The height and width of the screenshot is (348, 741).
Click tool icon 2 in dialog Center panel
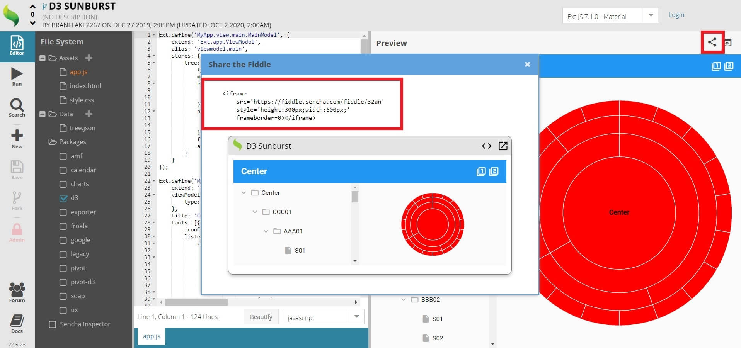coord(494,171)
